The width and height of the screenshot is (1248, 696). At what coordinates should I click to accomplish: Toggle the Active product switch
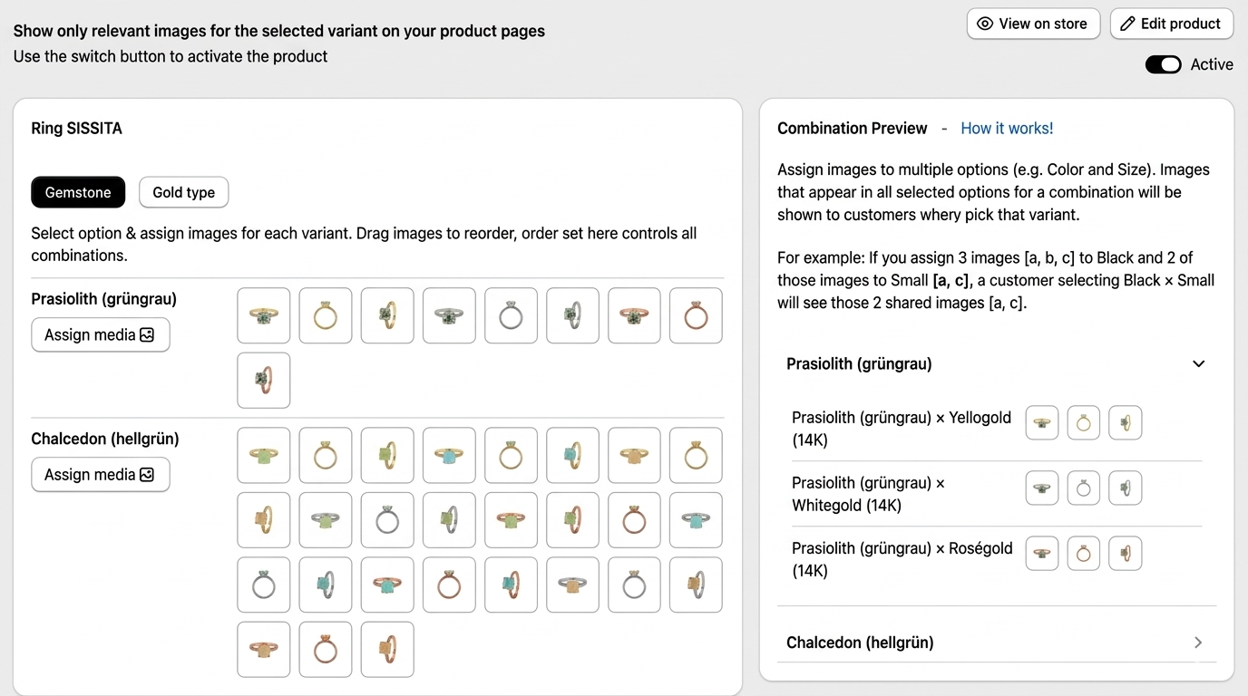pos(1163,64)
